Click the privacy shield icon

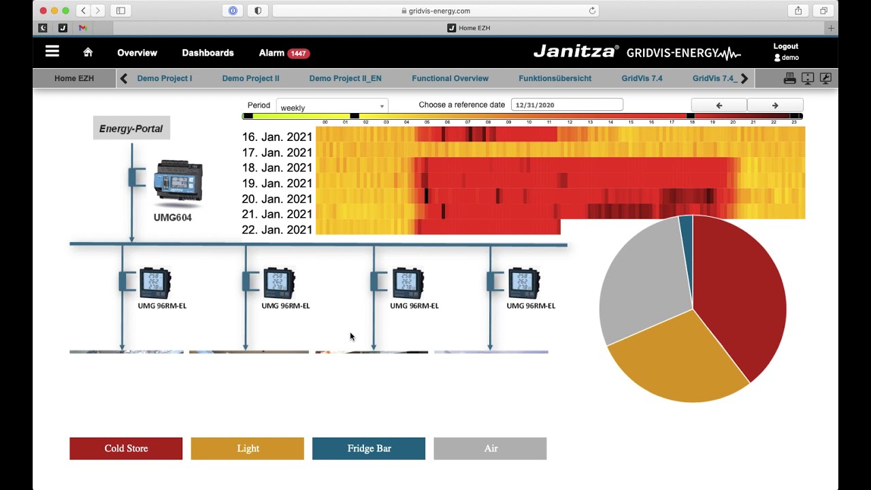[x=258, y=11]
